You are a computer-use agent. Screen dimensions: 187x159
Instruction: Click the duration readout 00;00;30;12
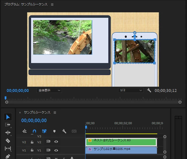pos(166,91)
